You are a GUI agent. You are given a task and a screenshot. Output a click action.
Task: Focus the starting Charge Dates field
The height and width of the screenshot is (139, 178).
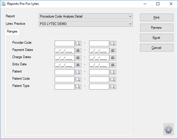[65, 58]
